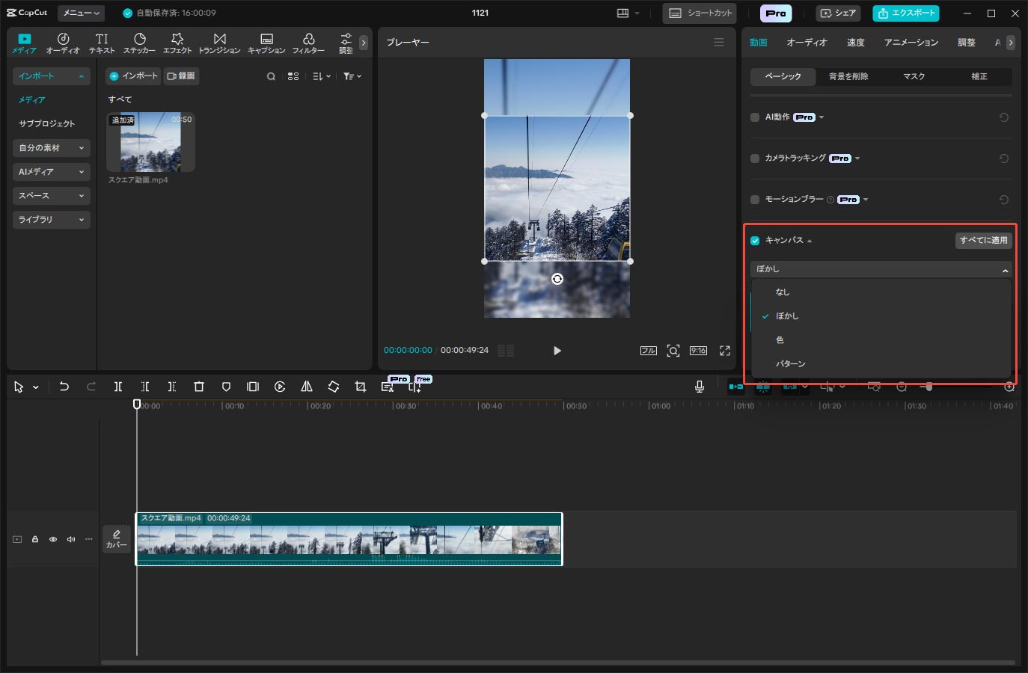The height and width of the screenshot is (673, 1028).
Task: Expand the AIメディア sidebar section
Action: pos(51,172)
